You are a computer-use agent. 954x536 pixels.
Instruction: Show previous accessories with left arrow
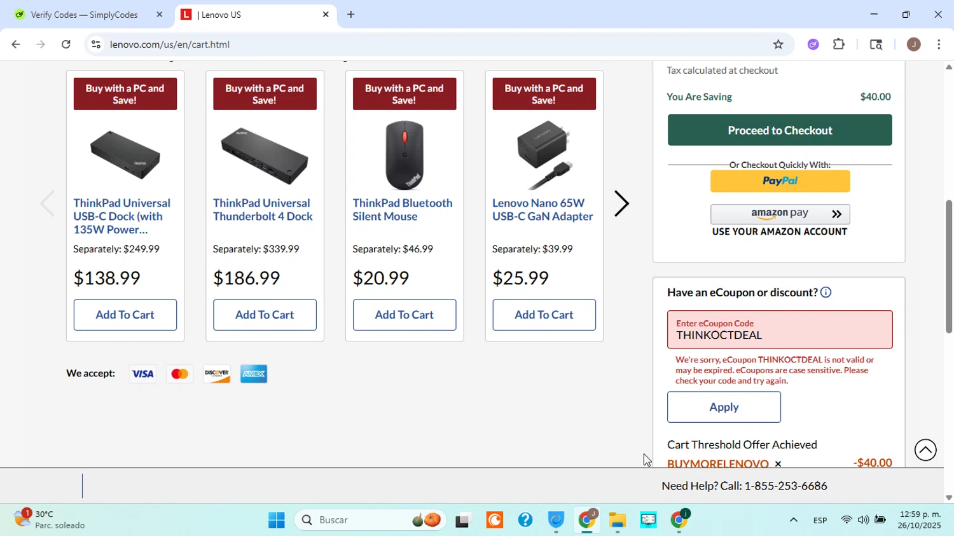coord(47,203)
